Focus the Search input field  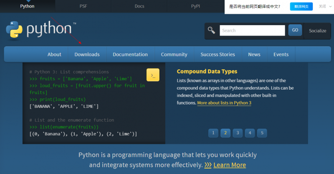coord(252,31)
